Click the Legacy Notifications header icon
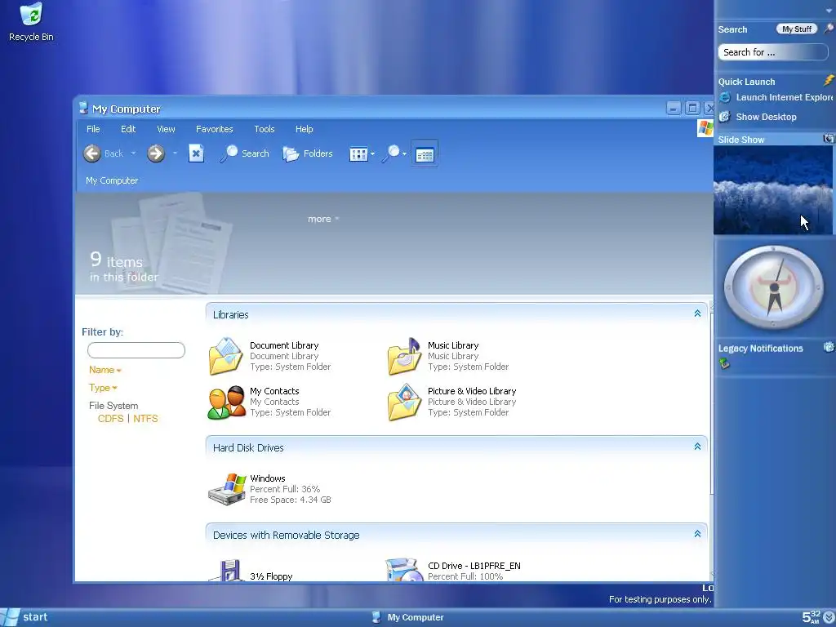The height and width of the screenshot is (627, 836). point(829,347)
